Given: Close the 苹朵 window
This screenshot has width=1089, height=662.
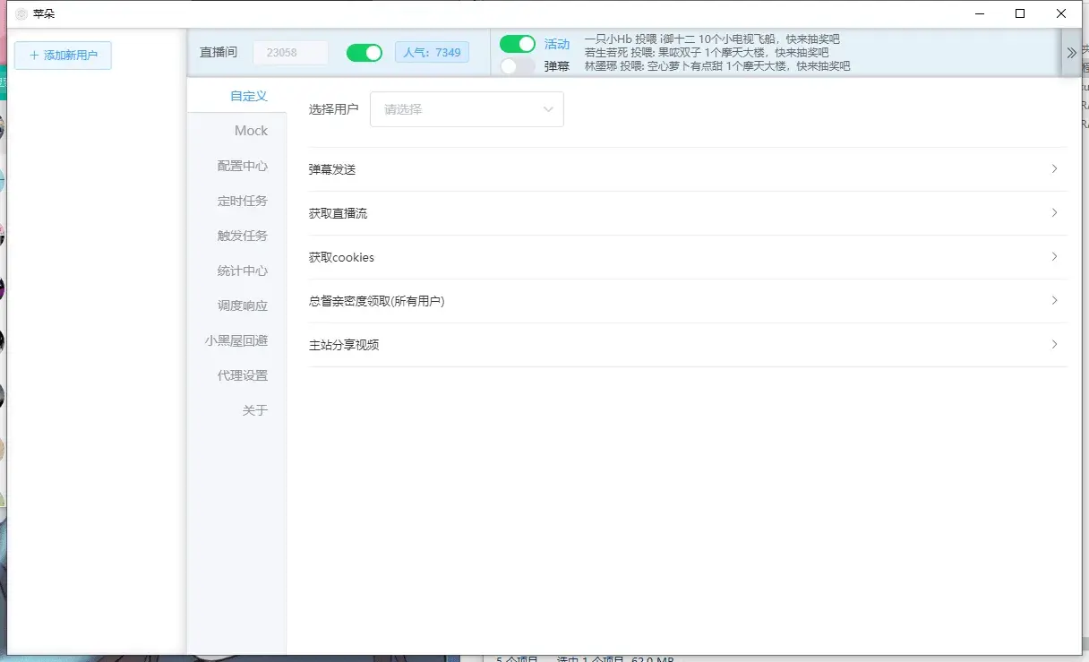Looking at the screenshot, I should 1061,13.
